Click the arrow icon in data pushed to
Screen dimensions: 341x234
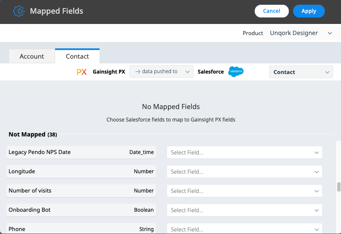pos(138,71)
